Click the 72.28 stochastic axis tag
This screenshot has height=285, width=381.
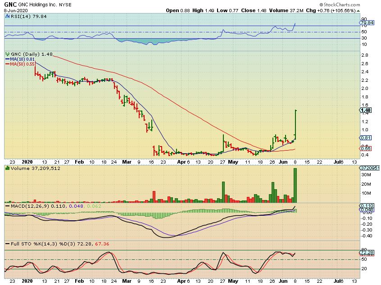[367, 253]
